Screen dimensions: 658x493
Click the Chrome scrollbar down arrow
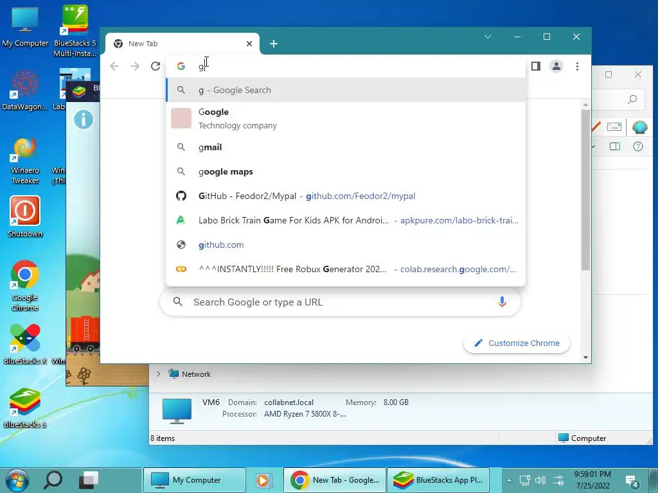585,358
